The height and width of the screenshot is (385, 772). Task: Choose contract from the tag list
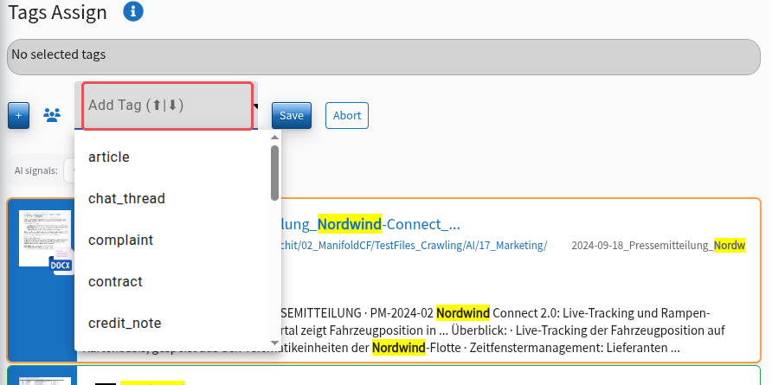point(172,281)
